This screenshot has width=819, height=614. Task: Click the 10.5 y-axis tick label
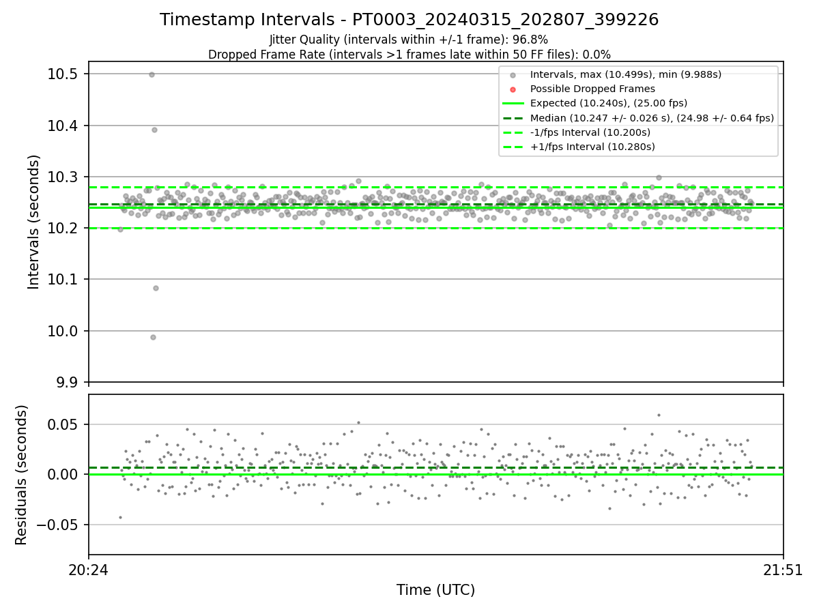click(x=63, y=74)
